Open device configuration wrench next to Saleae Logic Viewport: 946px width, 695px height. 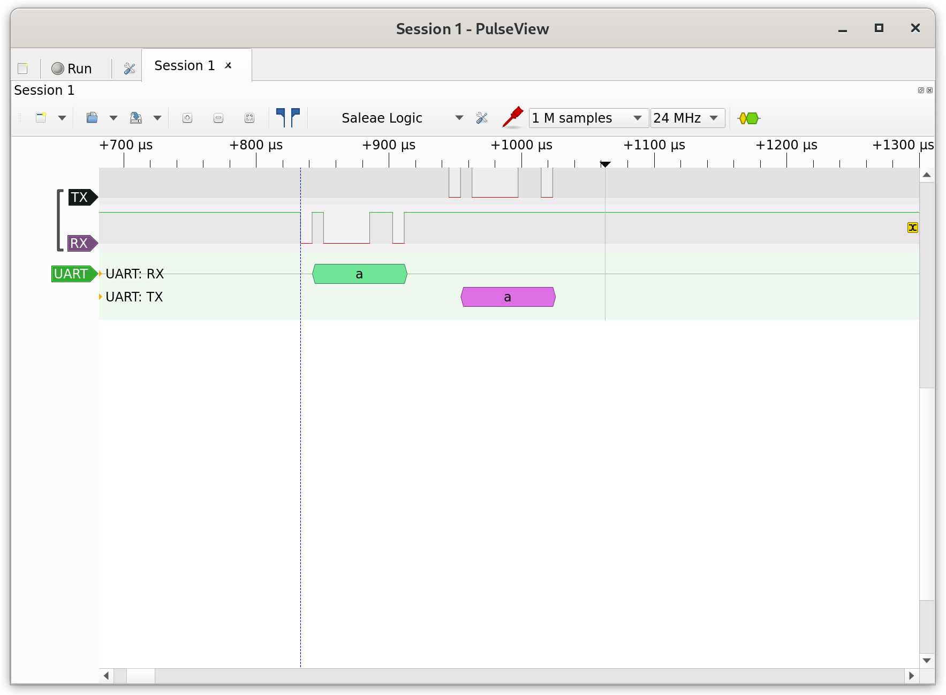coord(482,118)
